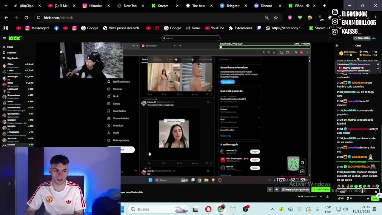Open the tinymedrano channel in sidebar
This screenshot has height=215, width=382.
tap(18, 96)
